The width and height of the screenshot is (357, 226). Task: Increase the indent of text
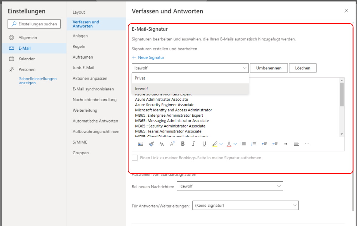tap(275, 144)
